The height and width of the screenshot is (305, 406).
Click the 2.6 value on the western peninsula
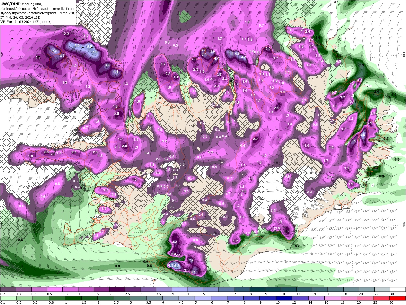pos(47,152)
